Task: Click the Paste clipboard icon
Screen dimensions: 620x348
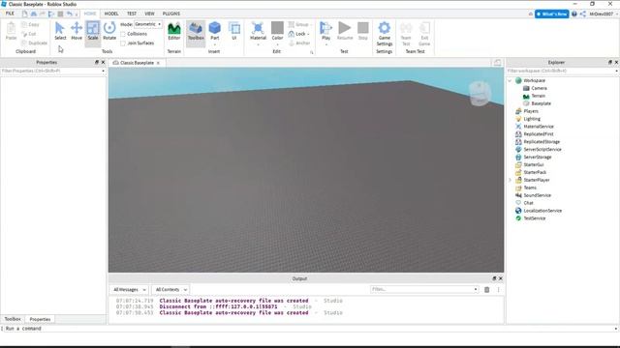Action: 11,31
